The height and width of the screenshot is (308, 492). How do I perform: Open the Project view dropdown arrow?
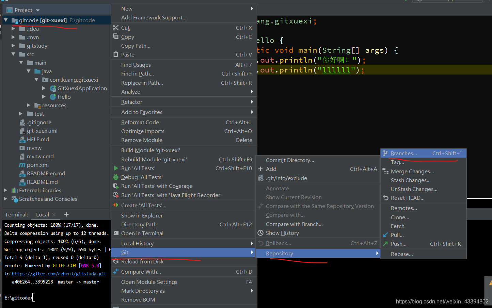pos(38,10)
